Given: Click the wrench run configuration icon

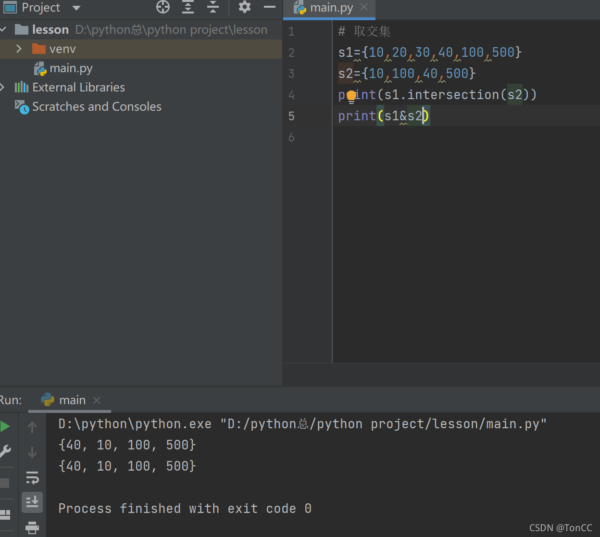Looking at the screenshot, I should pos(5,452).
